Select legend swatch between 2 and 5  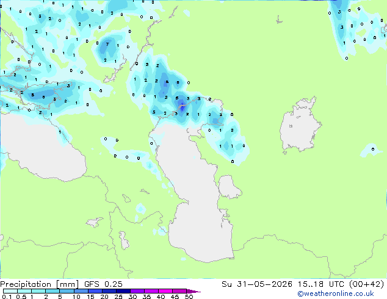[52, 291]
